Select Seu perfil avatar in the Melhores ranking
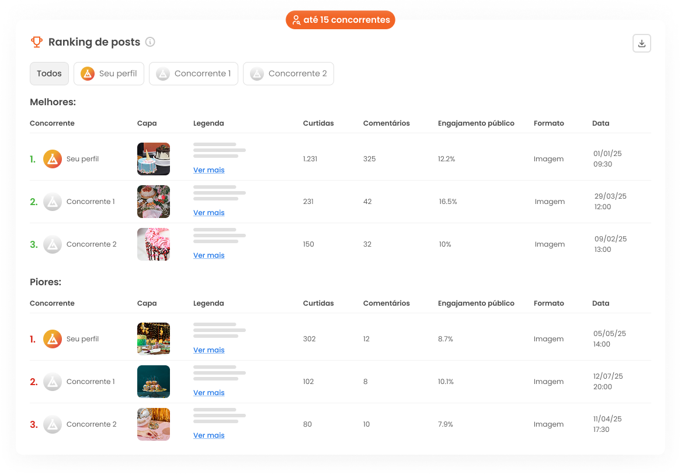The image size is (681, 474). click(52, 158)
